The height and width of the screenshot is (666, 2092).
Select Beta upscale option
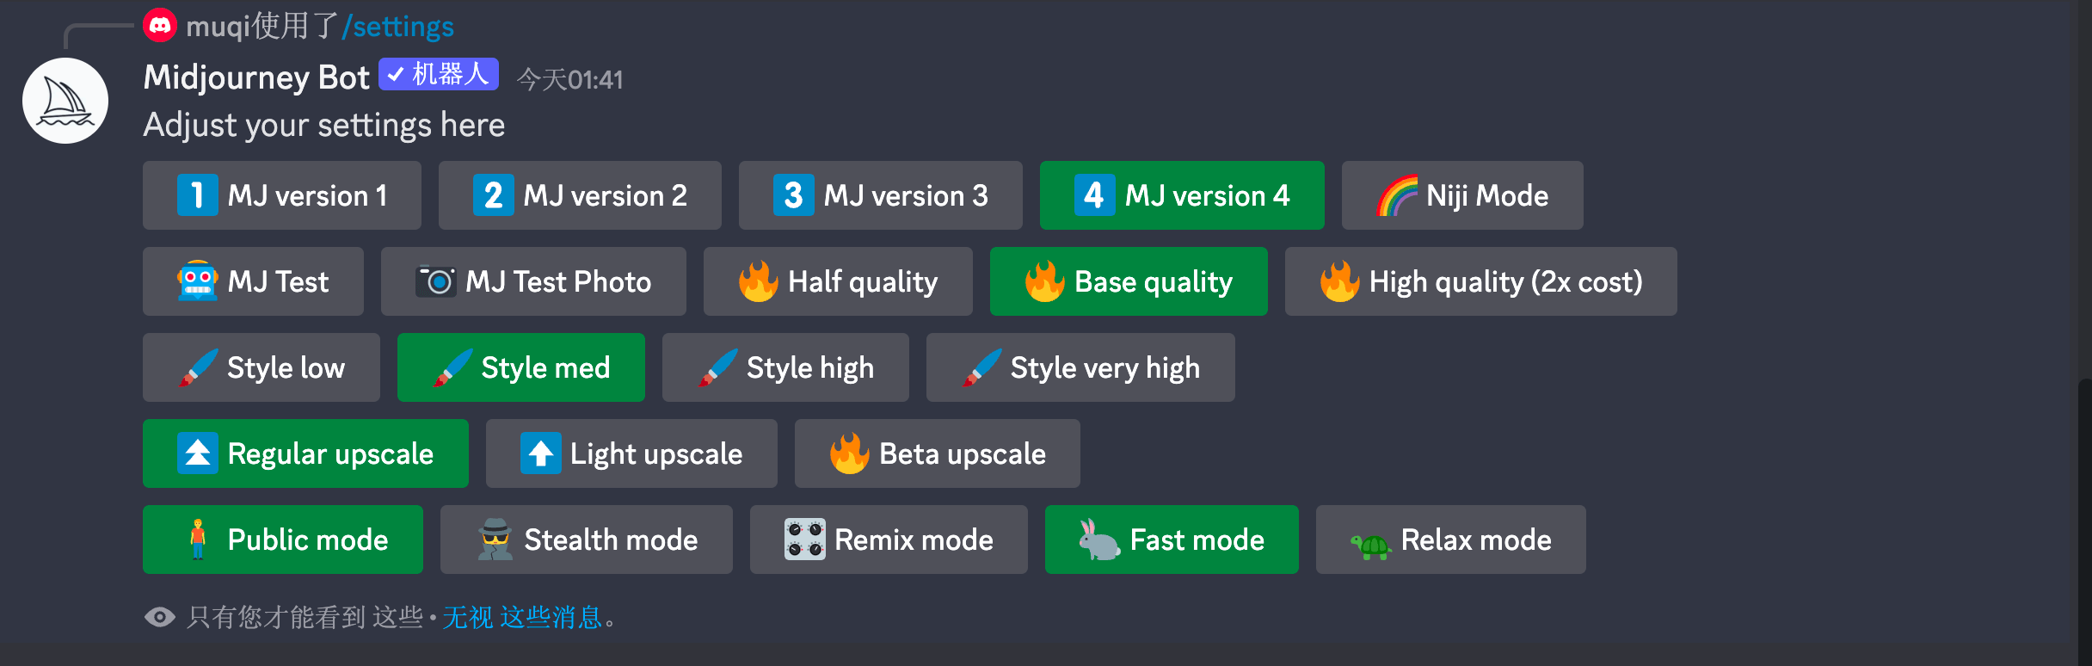coord(938,453)
